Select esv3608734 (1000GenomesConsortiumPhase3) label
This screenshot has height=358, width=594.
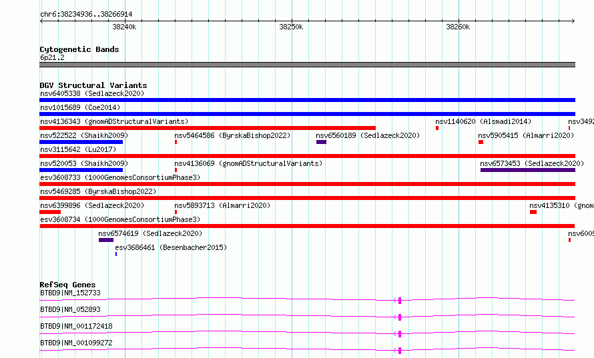click(x=120, y=219)
